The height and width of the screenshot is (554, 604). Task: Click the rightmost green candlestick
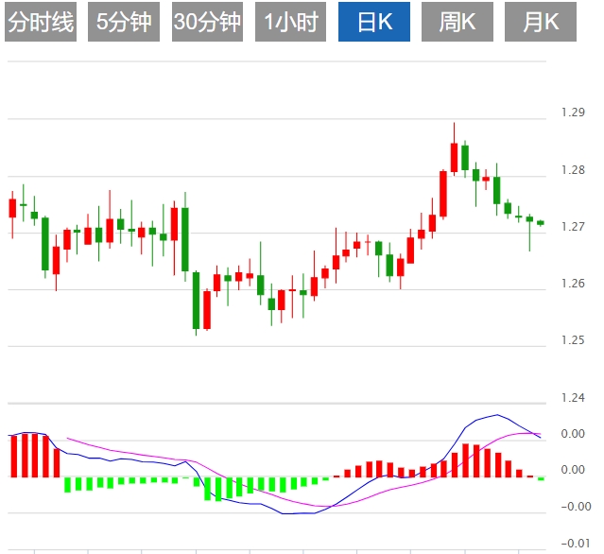(541, 222)
